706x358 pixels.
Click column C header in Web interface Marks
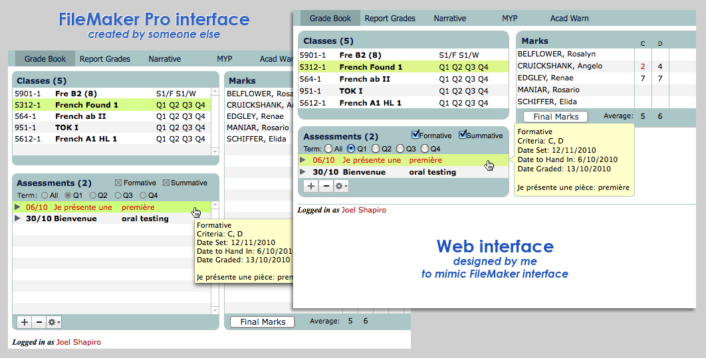[643, 44]
